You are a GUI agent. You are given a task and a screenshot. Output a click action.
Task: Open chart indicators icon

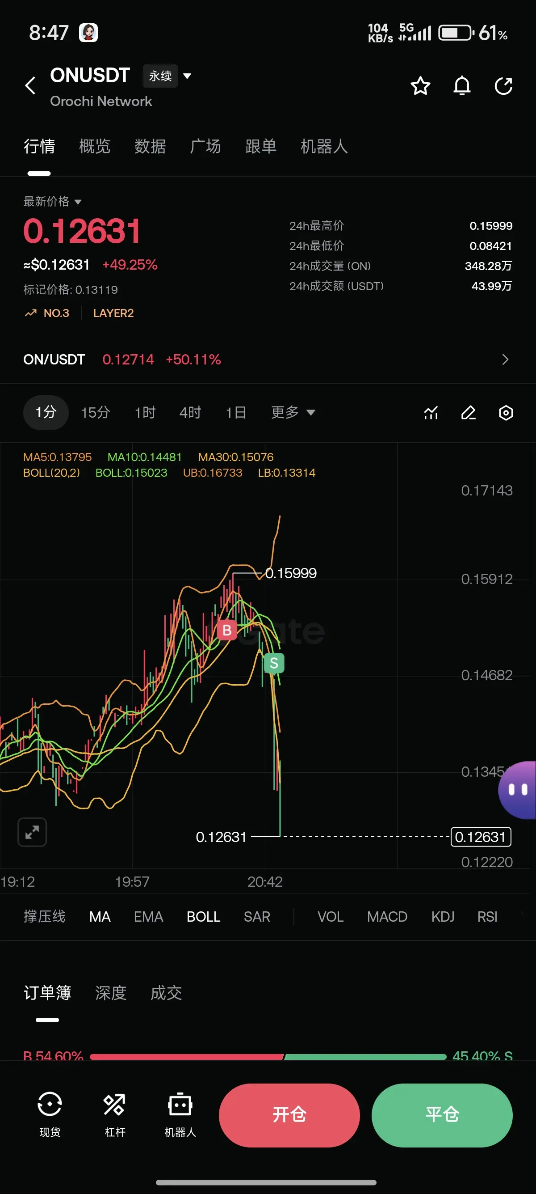point(431,412)
